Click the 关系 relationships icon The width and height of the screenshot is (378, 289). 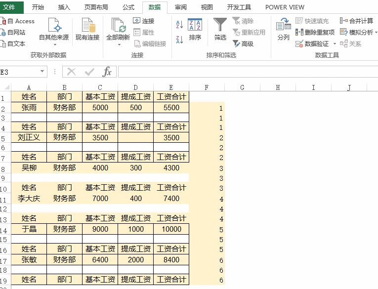pyautogui.click(x=343, y=43)
